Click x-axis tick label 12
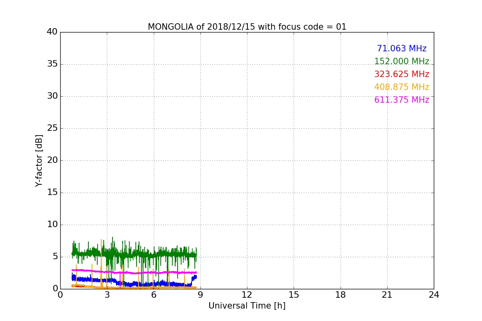Screen dimensions: 482x321 pos(247,295)
